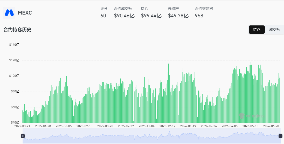
Task: Click the $120亿 y-axis label
Action: [14, 60]
